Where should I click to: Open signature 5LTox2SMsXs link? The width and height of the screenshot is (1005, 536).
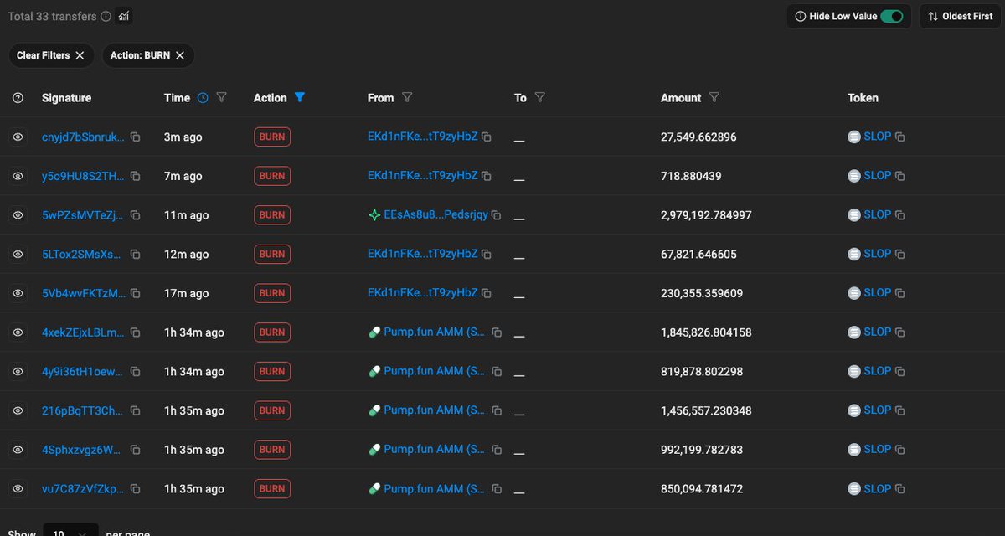point(83,254)
